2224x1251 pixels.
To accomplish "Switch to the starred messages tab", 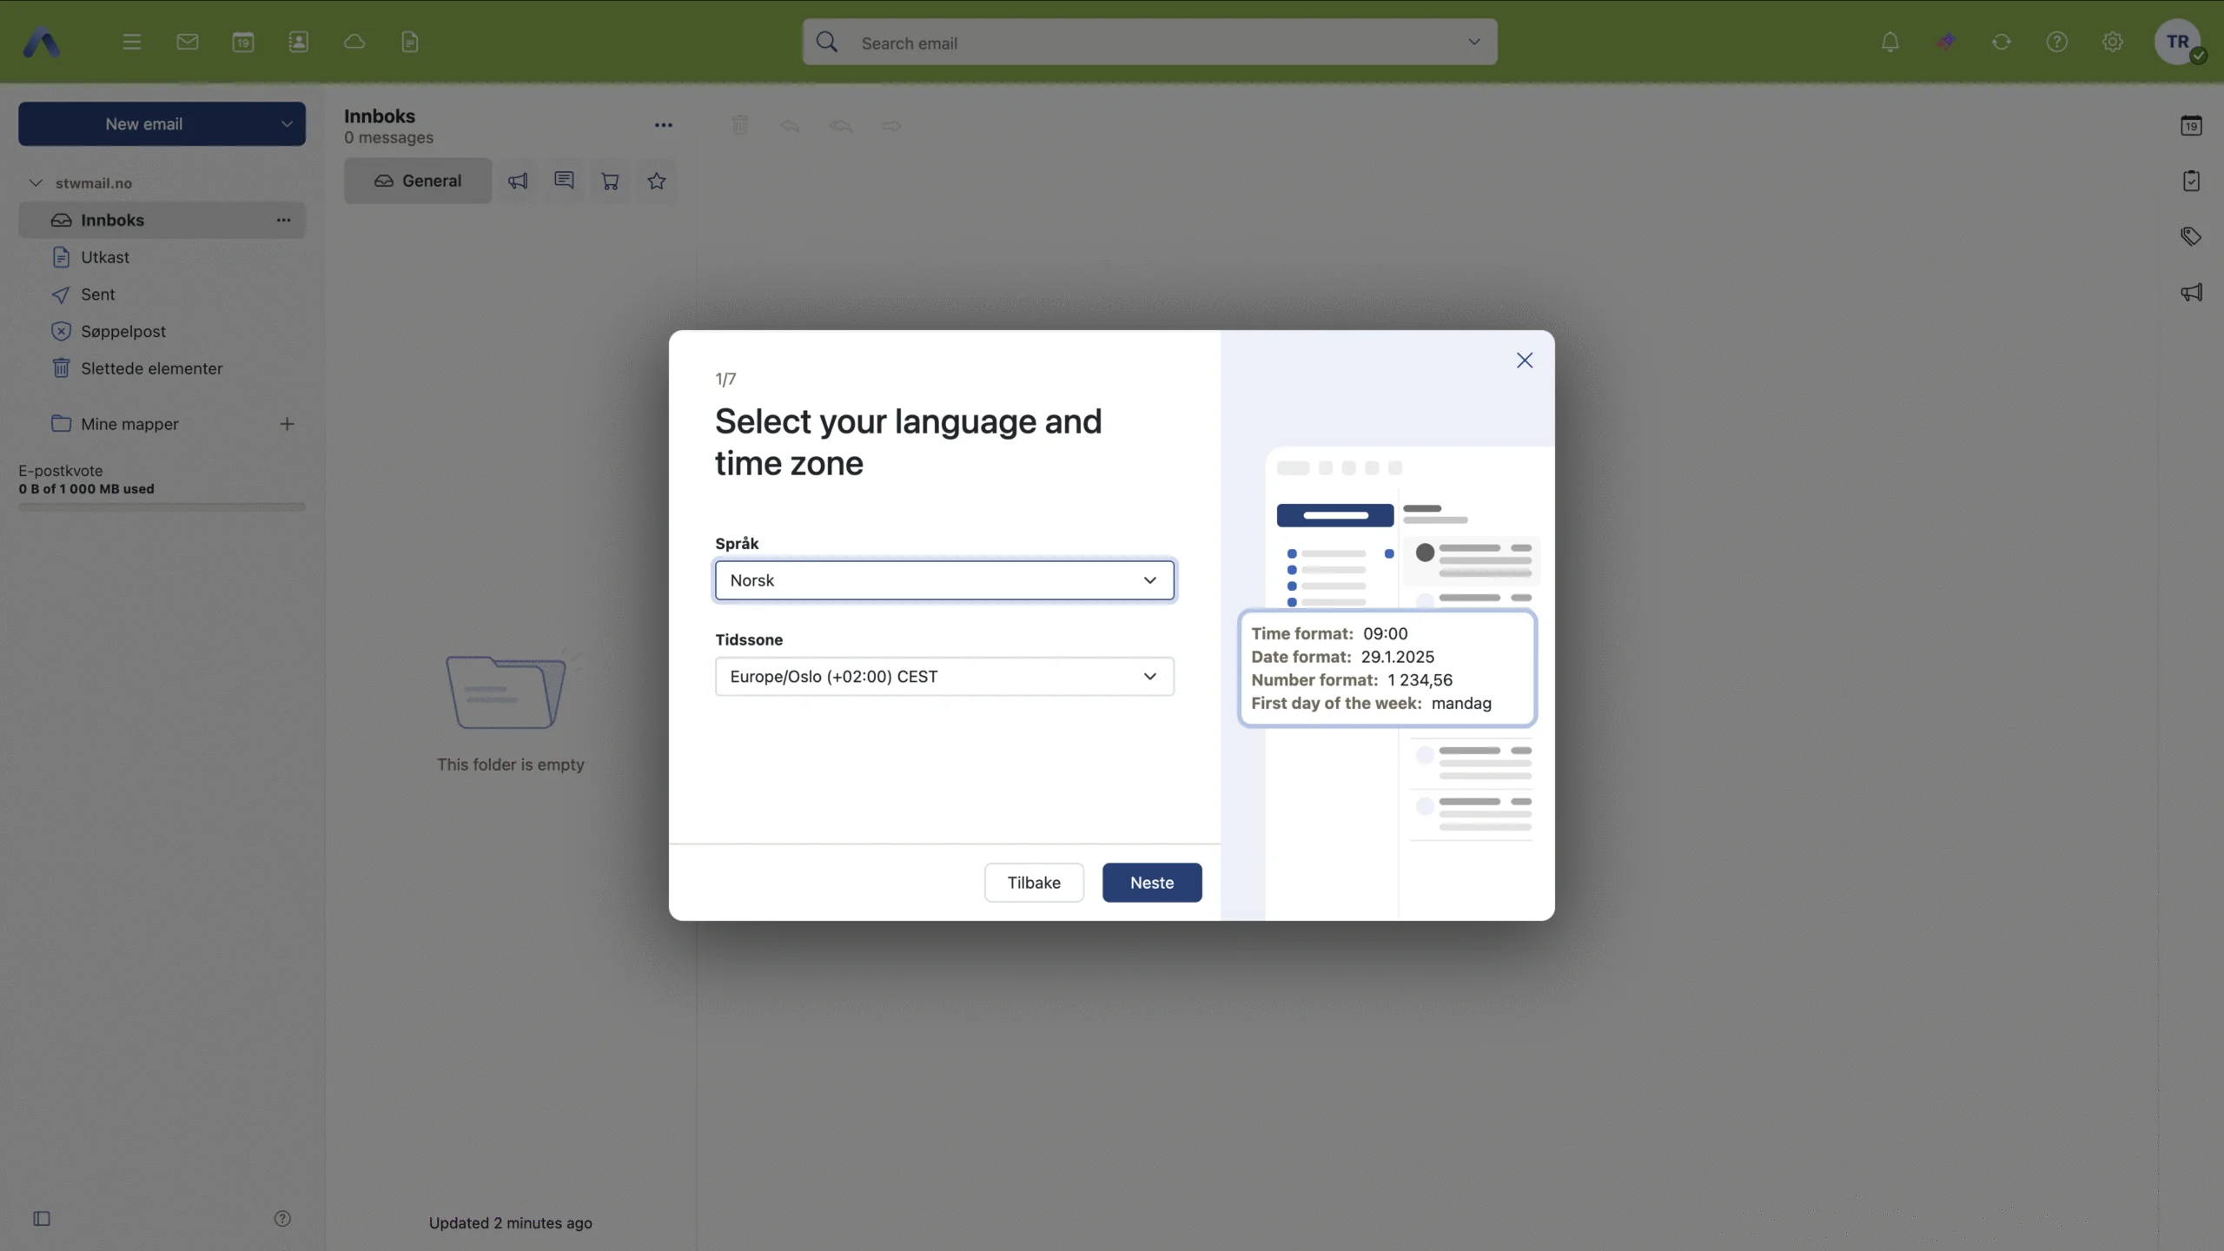I will (657, 181).
